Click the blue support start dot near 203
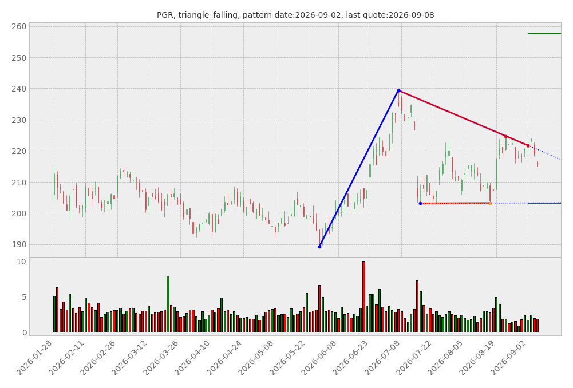 (x=420, y=204)
